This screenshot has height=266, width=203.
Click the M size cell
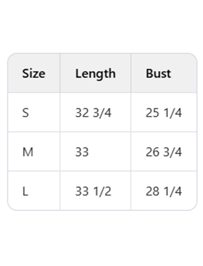(28, 152)
